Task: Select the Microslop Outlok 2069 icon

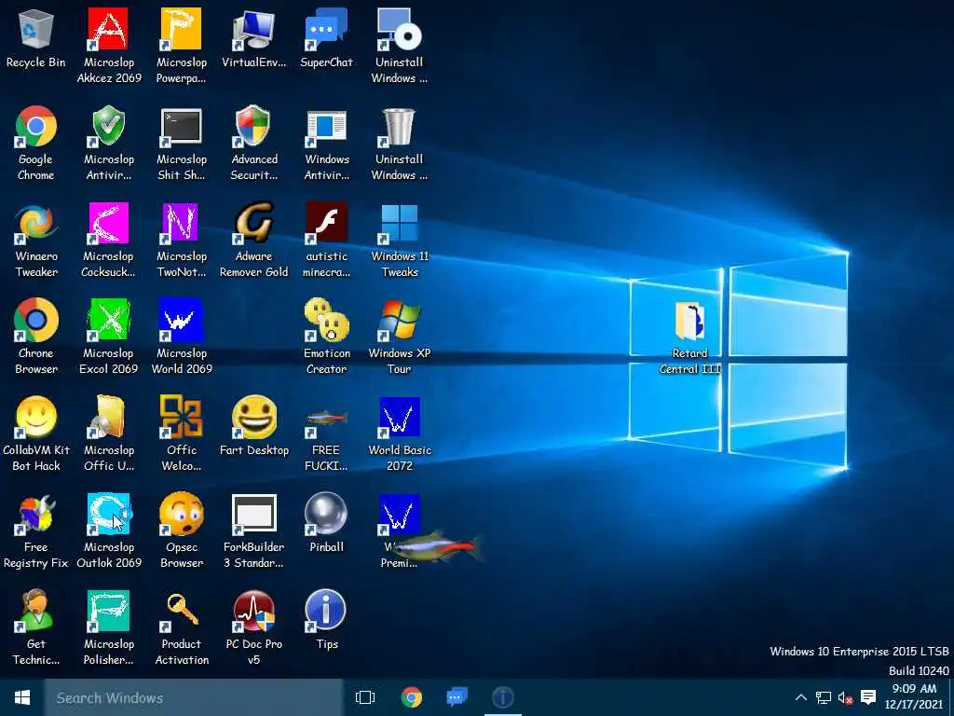Action: [x=108, y=514]
